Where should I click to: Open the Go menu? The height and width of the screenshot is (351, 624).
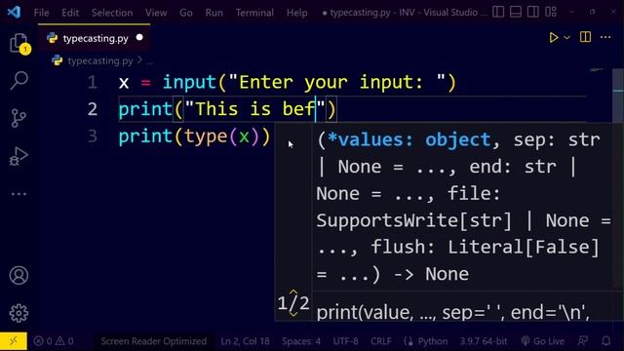(x=186, y=13)
